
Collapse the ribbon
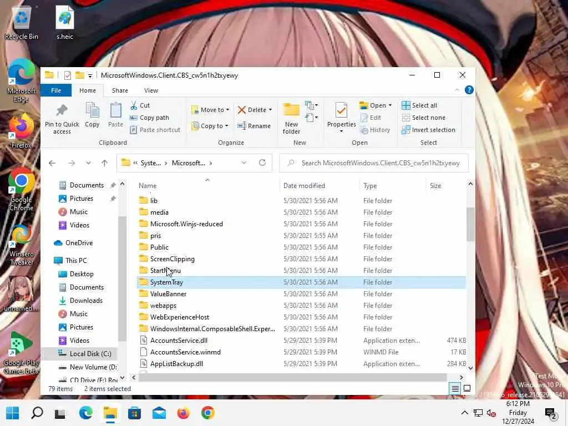[x=457, y=90]
